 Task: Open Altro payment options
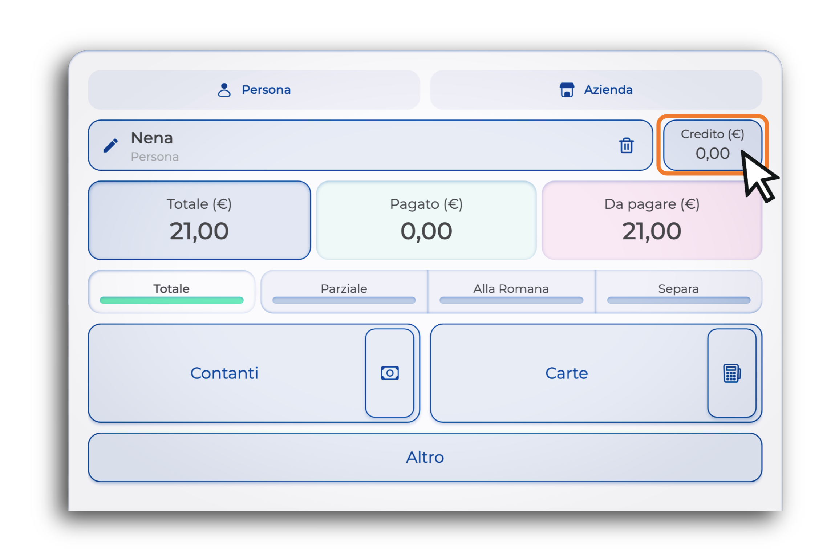[425, 457]
